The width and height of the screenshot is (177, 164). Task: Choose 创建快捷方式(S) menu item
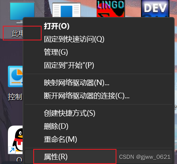click(69, 113)
